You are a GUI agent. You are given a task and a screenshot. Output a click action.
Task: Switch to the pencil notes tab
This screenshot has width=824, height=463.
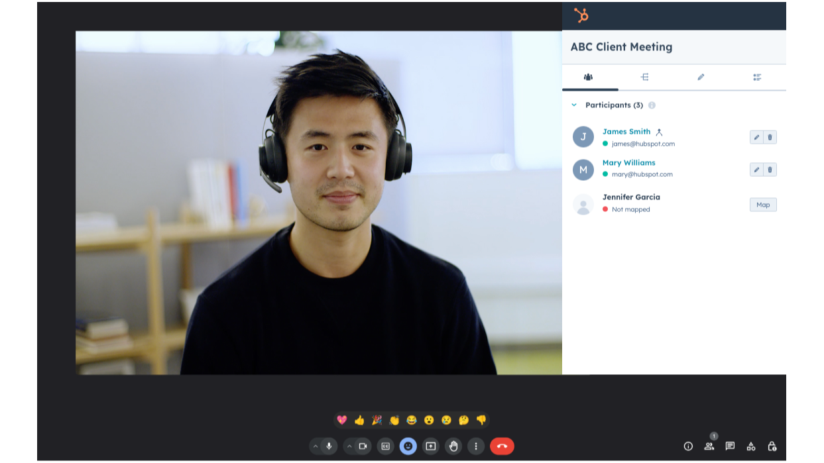[701, 77]
